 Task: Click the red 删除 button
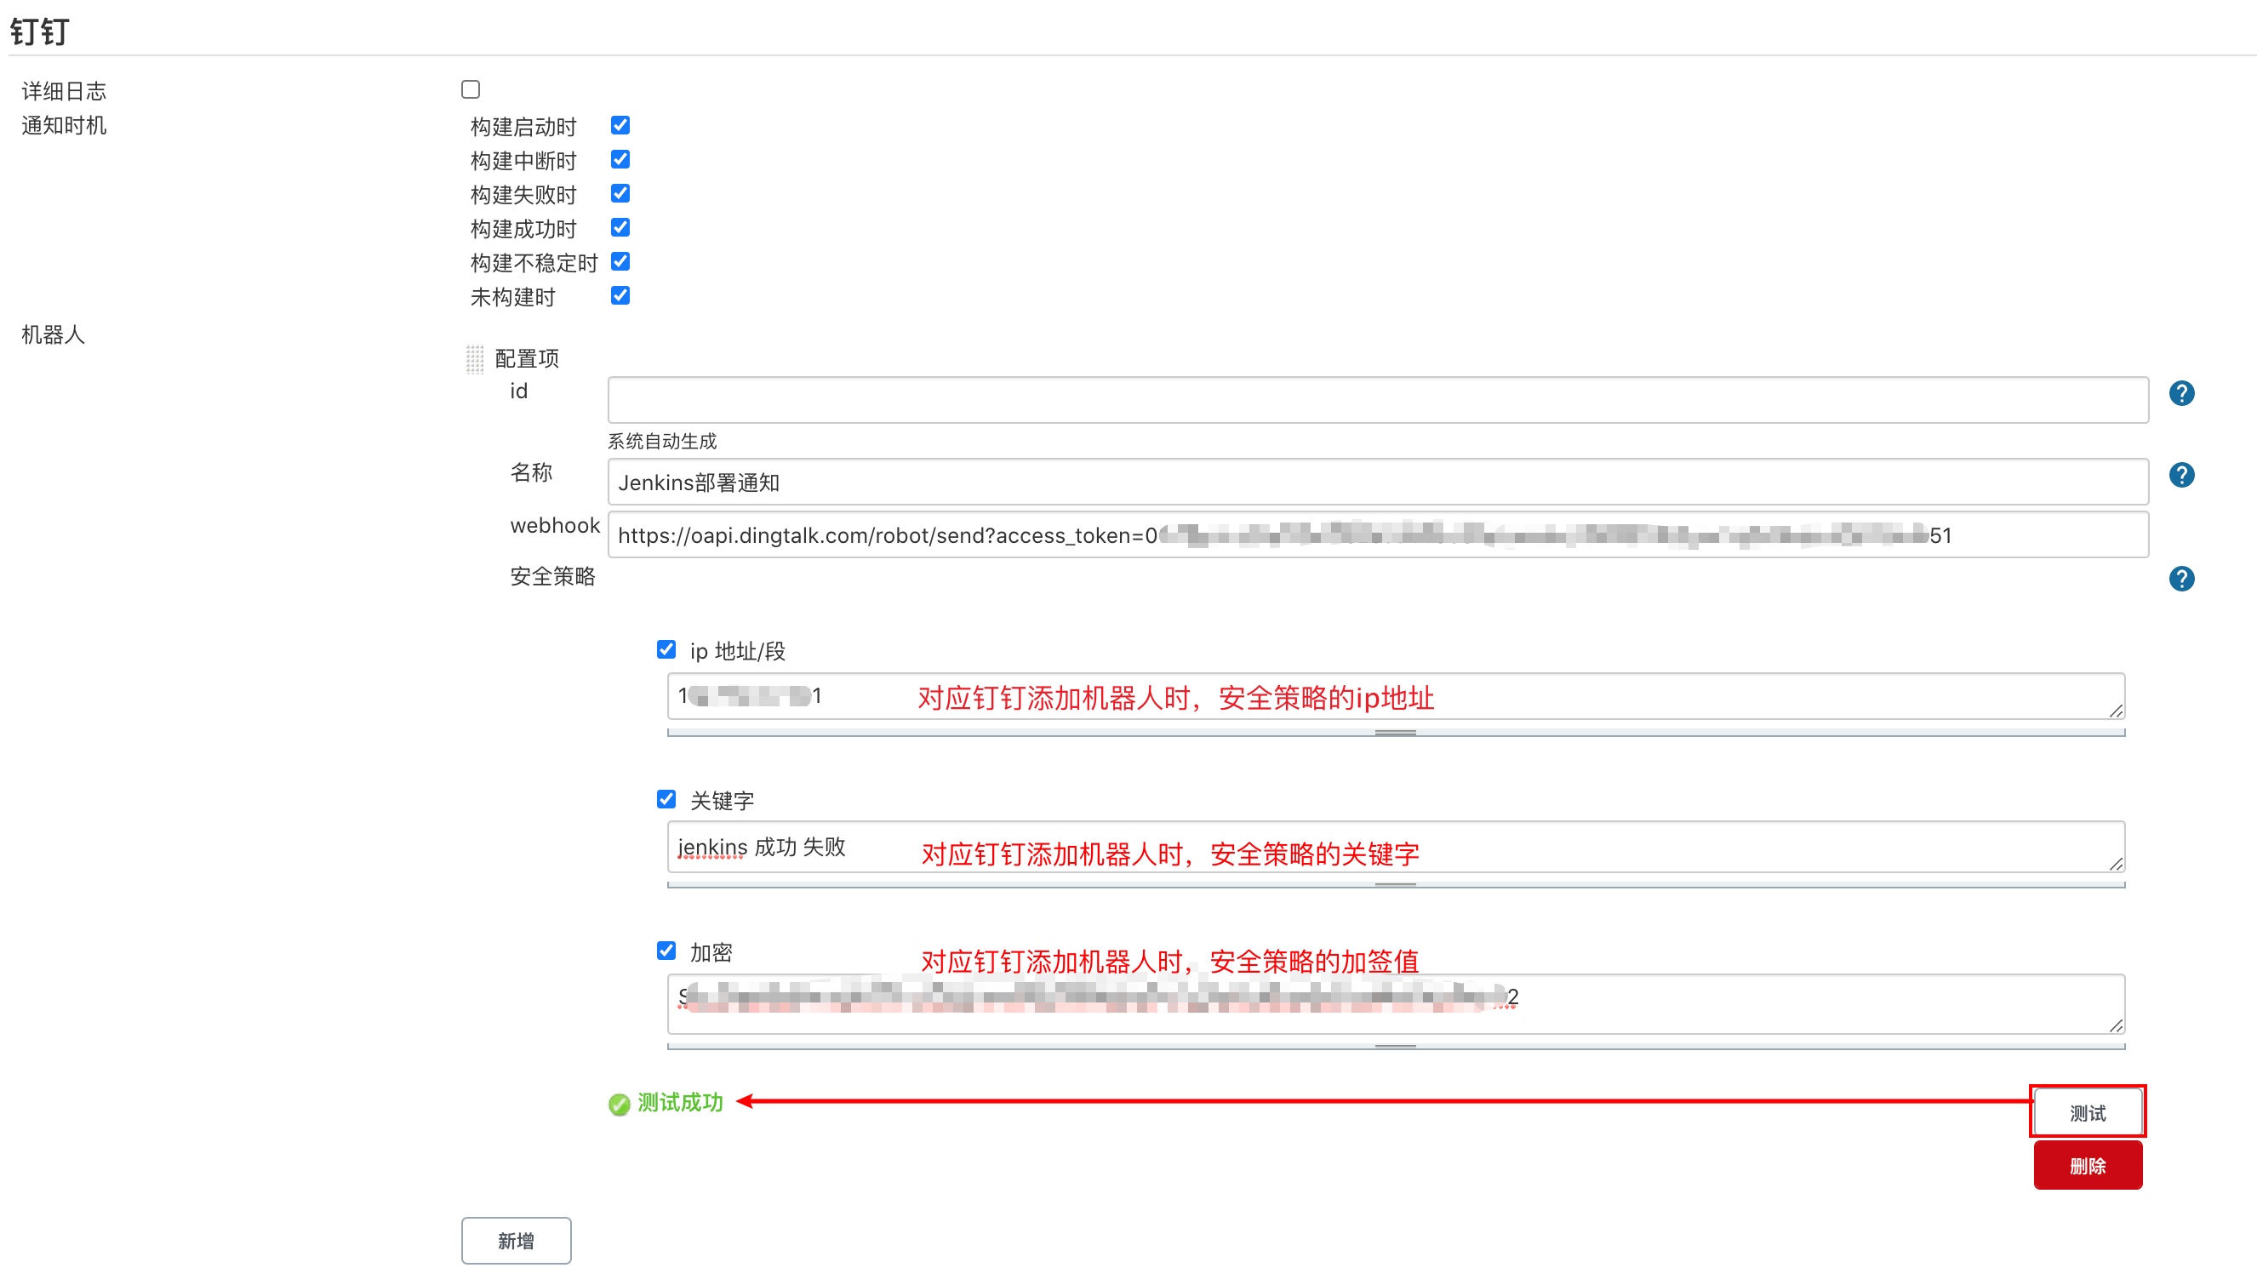click(2087, 1166)
